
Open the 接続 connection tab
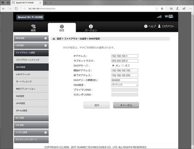point(33,28)
